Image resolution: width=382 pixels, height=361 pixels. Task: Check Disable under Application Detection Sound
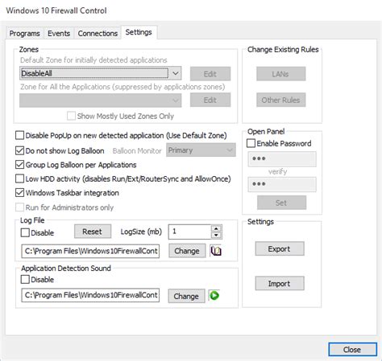point(25,280)
